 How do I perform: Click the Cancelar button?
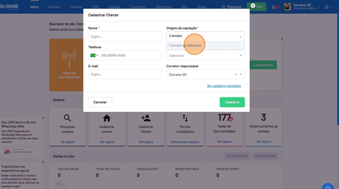pyautogui.click(x=100, y=102)
